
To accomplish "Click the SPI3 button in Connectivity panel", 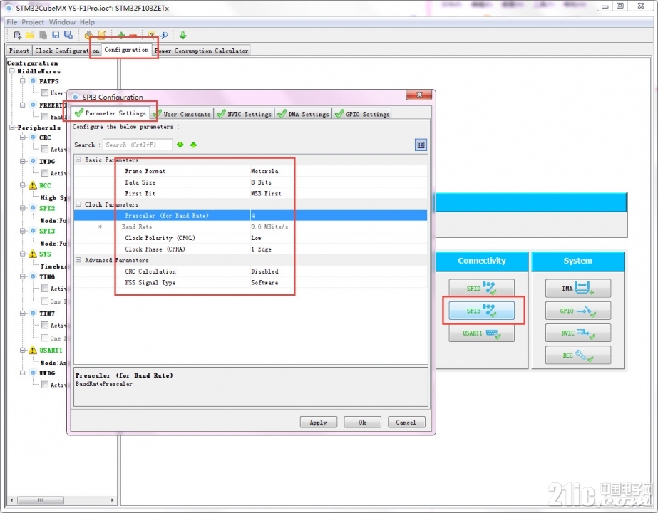I will [x=481, y=311].
